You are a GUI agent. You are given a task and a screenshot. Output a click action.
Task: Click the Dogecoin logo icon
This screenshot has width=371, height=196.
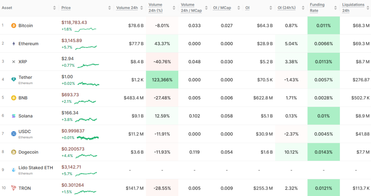tap(14, 152)
